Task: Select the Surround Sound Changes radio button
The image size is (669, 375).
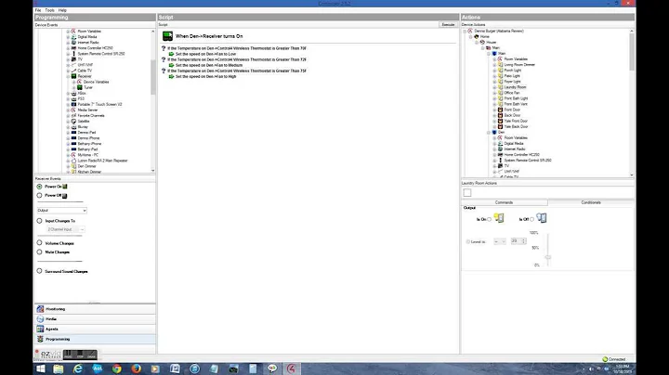Action: (x=39, y=271)
